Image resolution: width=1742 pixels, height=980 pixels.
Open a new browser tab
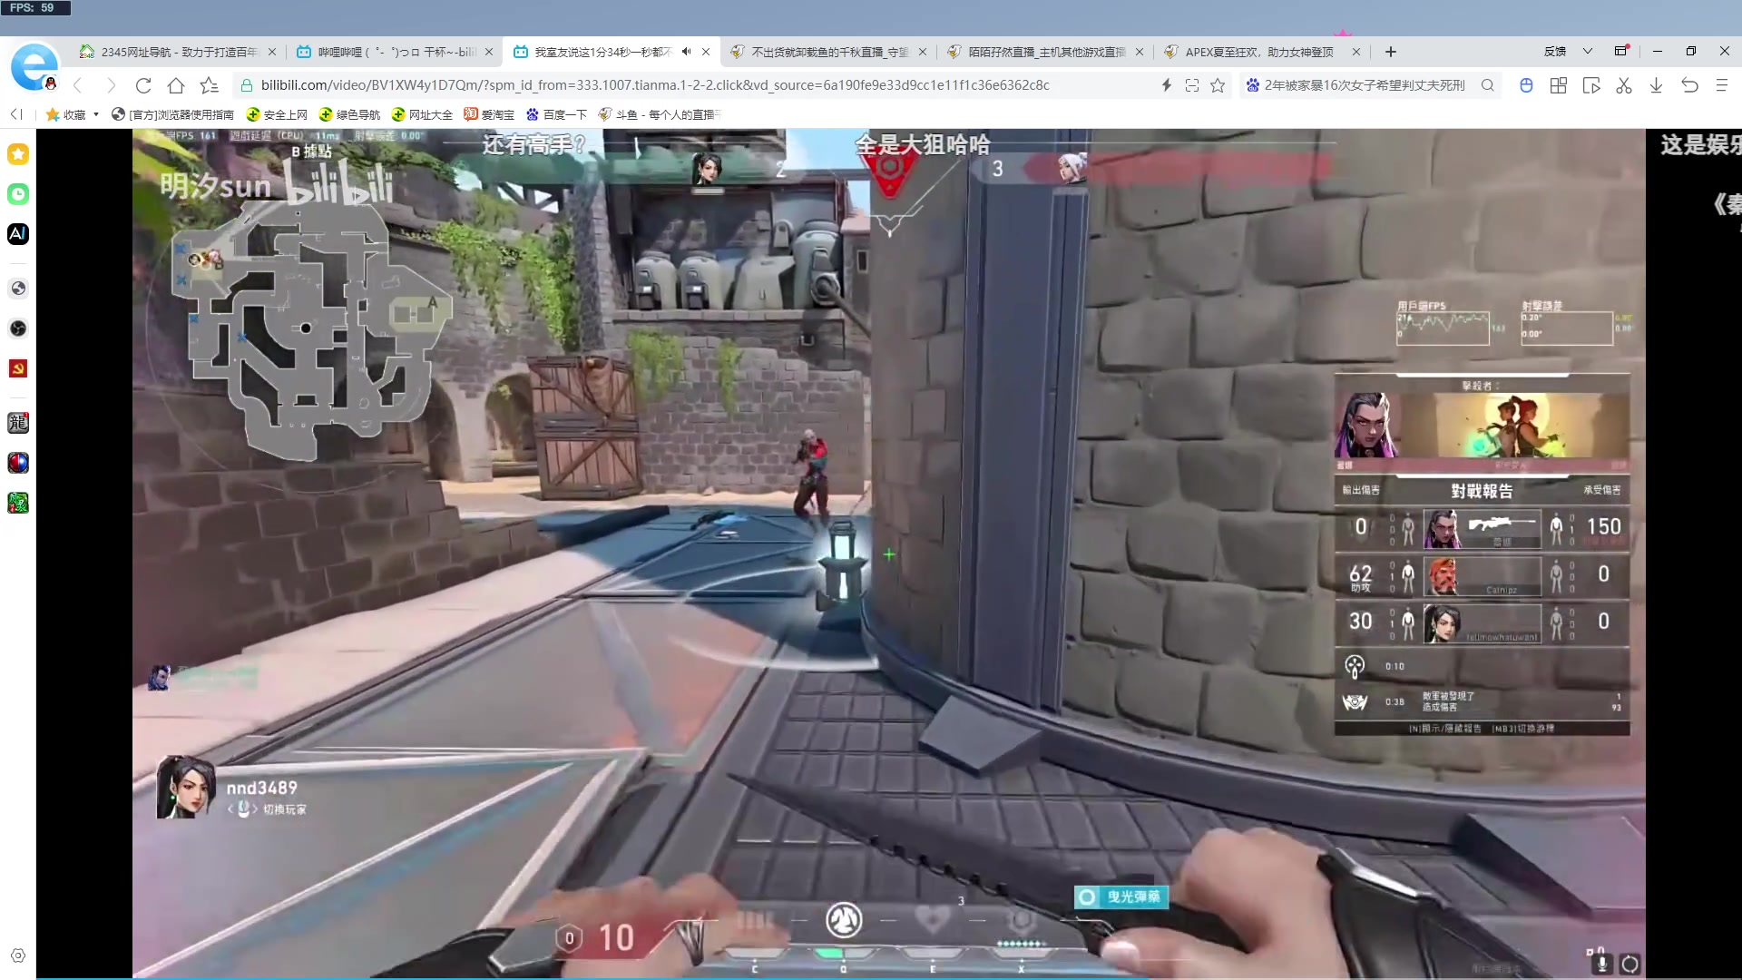tap(1391, 52)
